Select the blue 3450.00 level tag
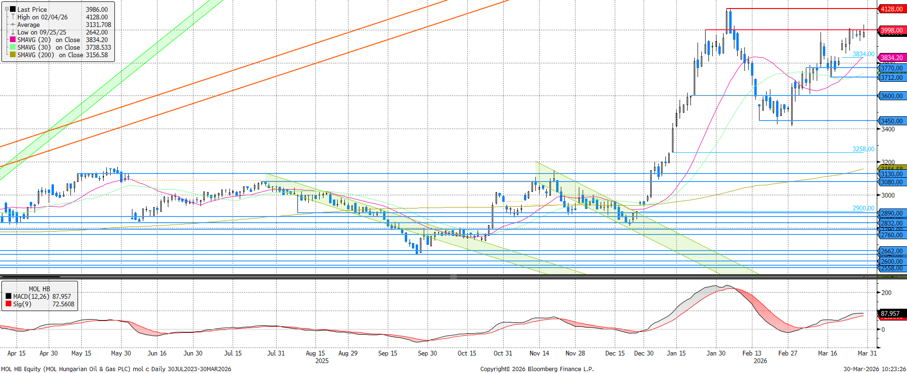Viewport: 907px width, 373px height. (x=891, y=121)
